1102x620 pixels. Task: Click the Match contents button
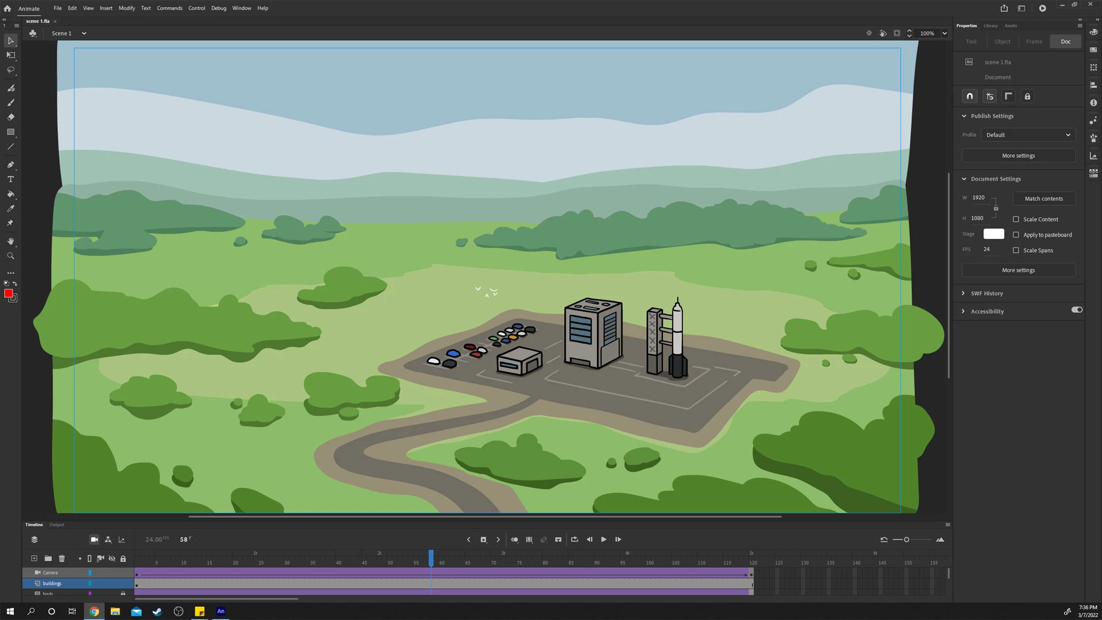(1043, 199)
